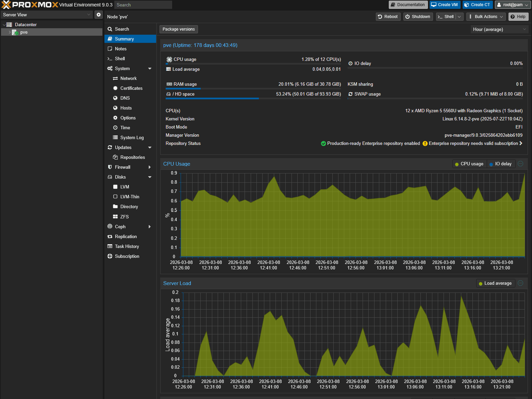Click the Network arrows icon

tap(115, 79)
